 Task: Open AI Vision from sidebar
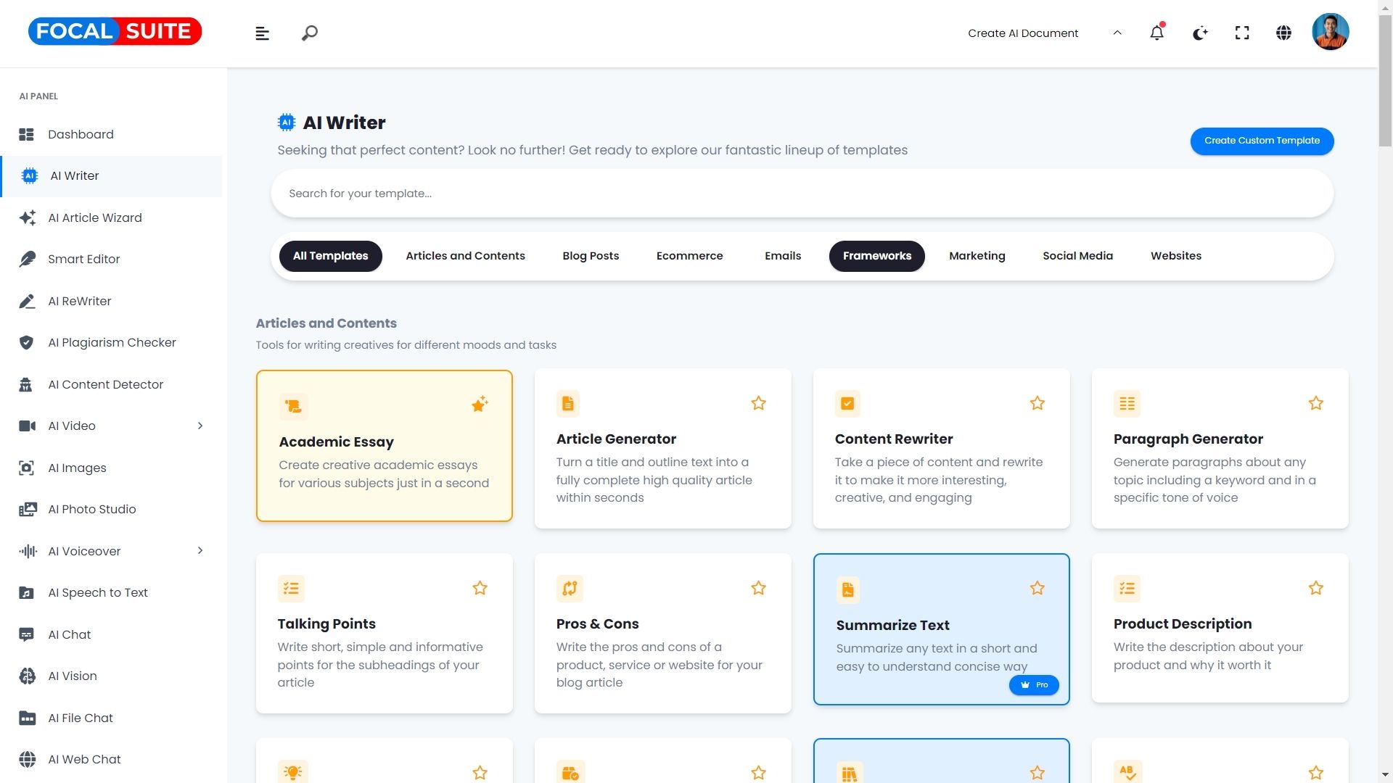[x=73, y=676]
